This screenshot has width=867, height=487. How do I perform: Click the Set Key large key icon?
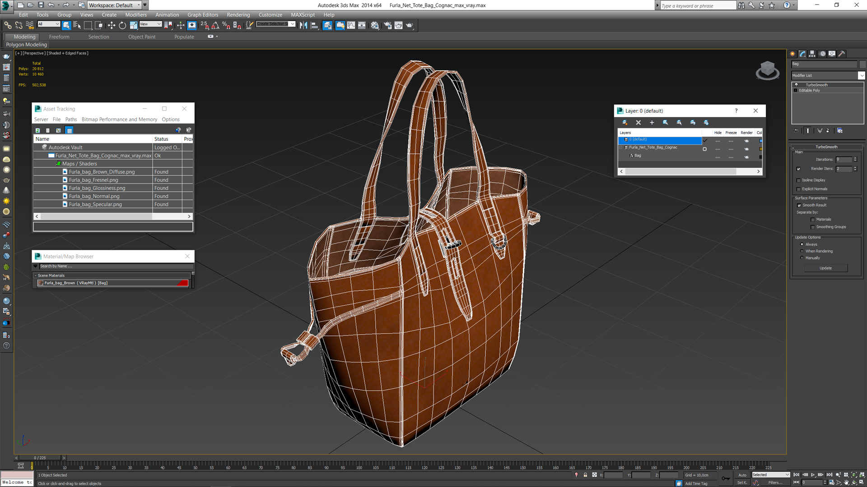(x=725, y=478)
